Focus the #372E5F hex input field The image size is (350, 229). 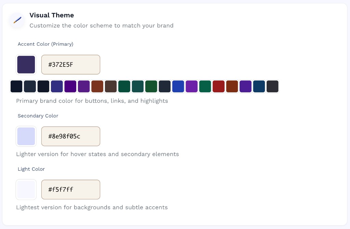point(71,64)
